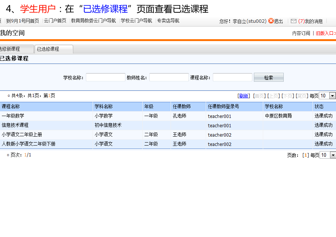The height and width of the screenshot is (237, 336).
Task: Click 旧版入口 link
Action: click(325, 34)
